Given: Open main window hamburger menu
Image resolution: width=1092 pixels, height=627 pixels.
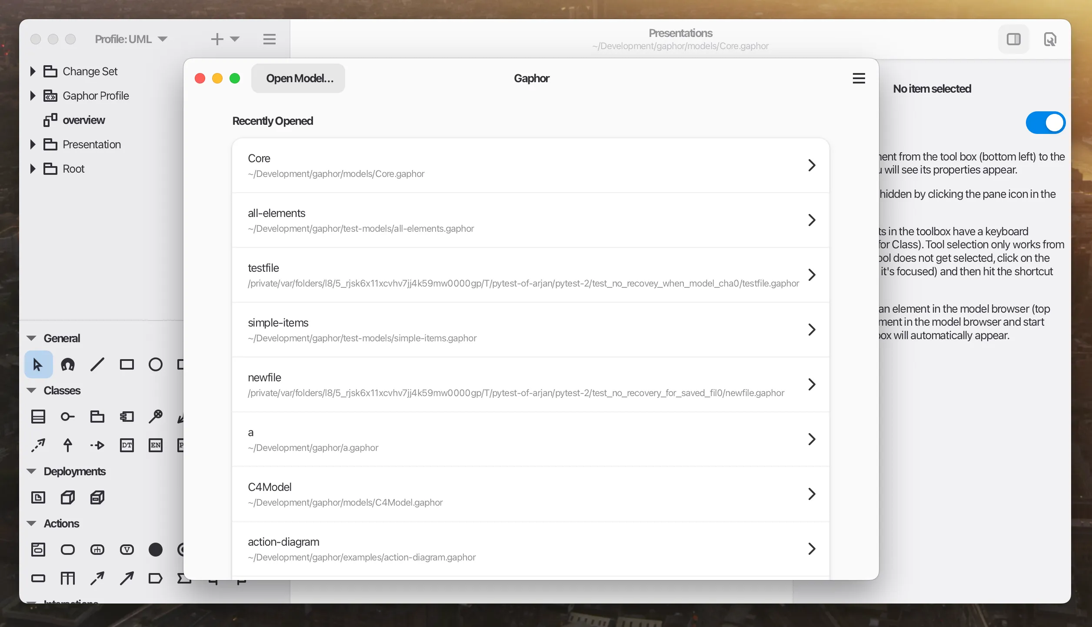Looking at the screenshot, I should (x=270, y=39).
